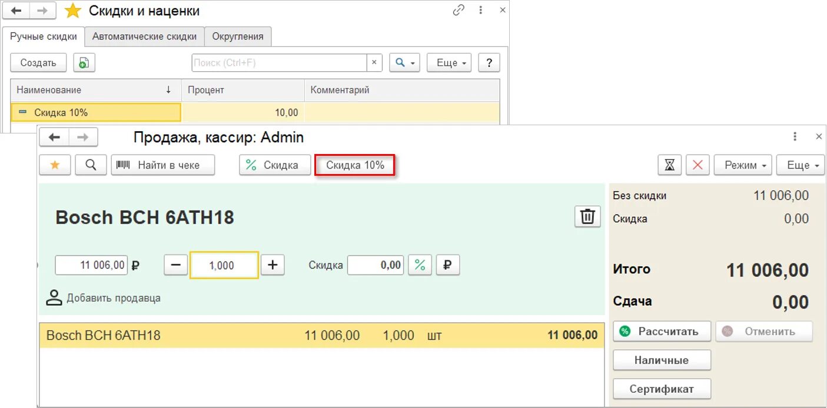The width and height of the screenshot is (827, 408).
Task: Open favorites star in Продажа toolbar
Action: (55, 165)
